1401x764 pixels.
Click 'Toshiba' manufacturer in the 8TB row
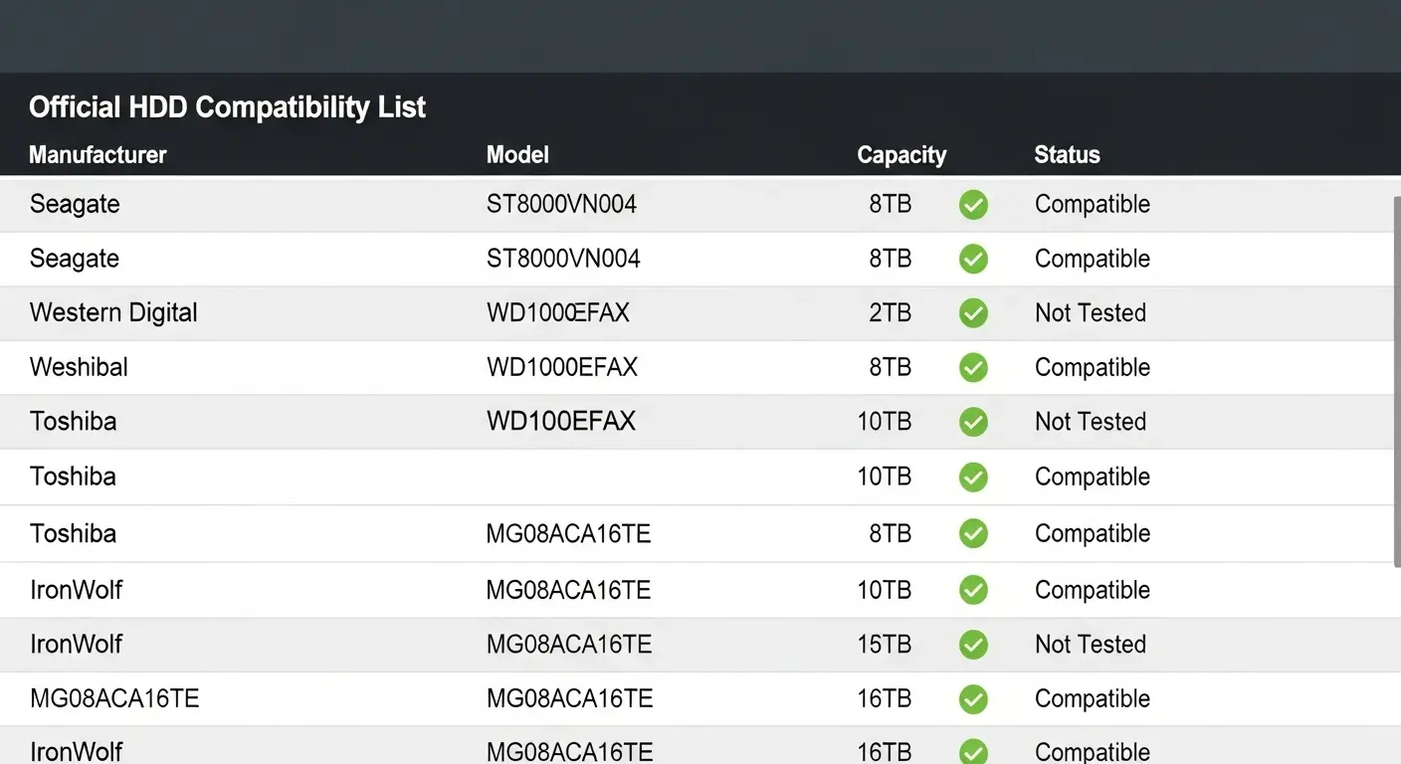pyautogui.click(x=73, y=534)
